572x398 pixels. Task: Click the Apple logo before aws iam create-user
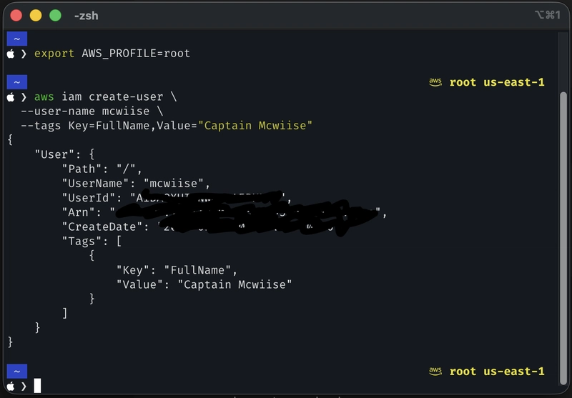pyautogui.click(x=11, y=96)
